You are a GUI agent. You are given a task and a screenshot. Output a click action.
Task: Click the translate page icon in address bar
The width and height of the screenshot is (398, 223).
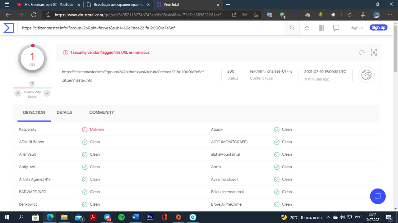tap(245, 15)
